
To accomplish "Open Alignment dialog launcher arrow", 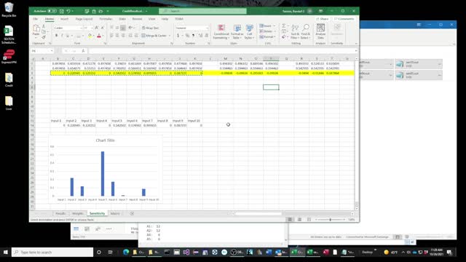I will (172, 44).
